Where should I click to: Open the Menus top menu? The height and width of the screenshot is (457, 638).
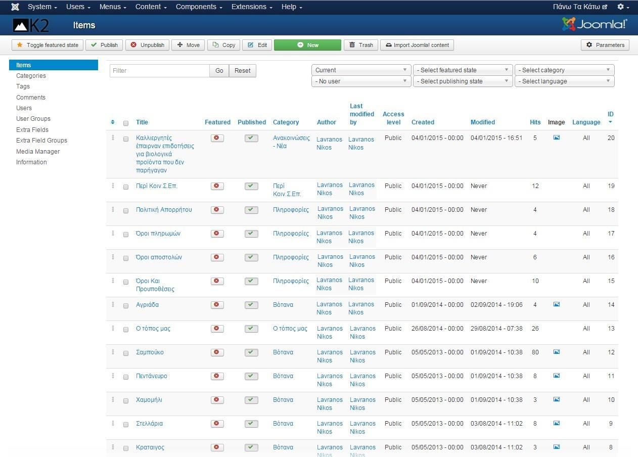113,7
